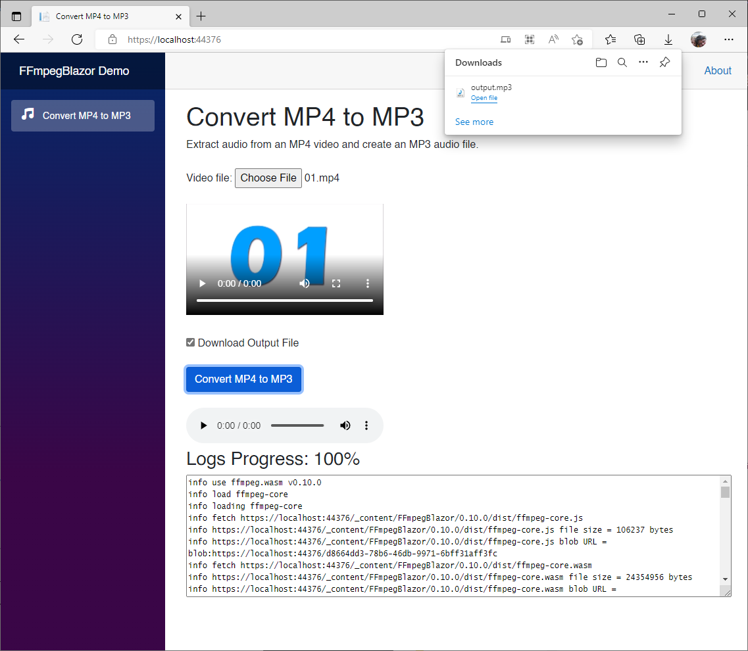The width and height of the screenshot is (748, 651).
Task: Toggle the Downloads toolbar icon
Action: click(x=668, y=39)
